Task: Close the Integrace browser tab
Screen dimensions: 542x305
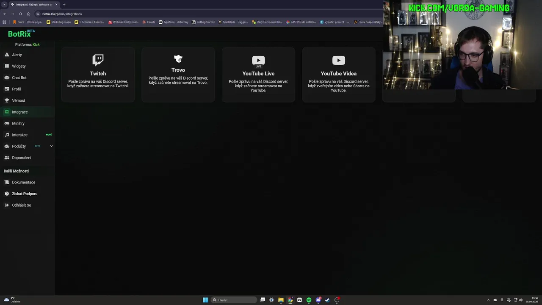Action: coord(56,4)
